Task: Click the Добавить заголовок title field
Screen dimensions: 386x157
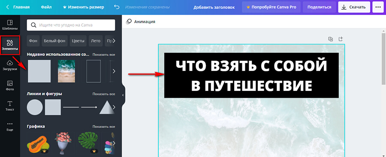Action: tap(214, 7)
